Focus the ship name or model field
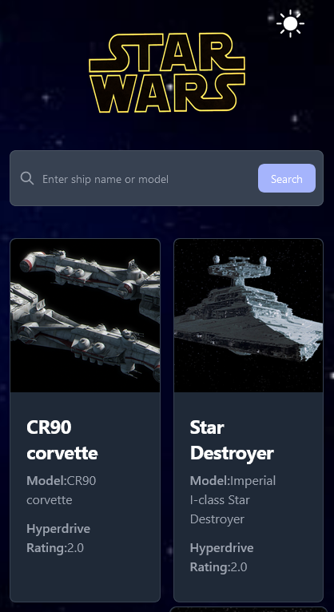 tap(148, 179)
